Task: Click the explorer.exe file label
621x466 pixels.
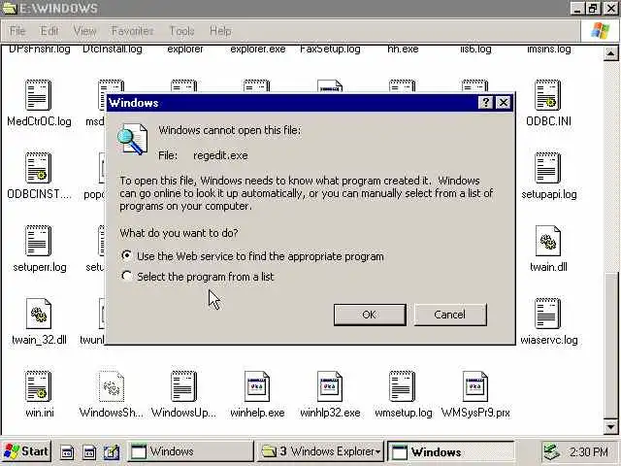Action: pyautogui.click(x=258, y=50)
